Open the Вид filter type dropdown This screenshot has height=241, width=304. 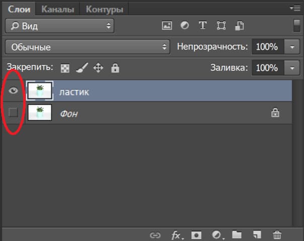(x=59, y=26)
